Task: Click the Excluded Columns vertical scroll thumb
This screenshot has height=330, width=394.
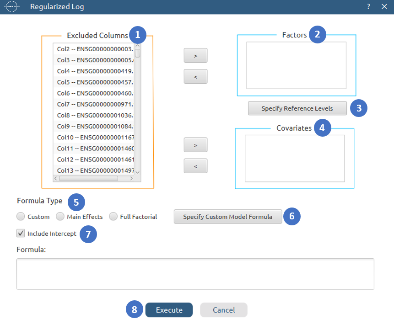Action: coord(137,53)
